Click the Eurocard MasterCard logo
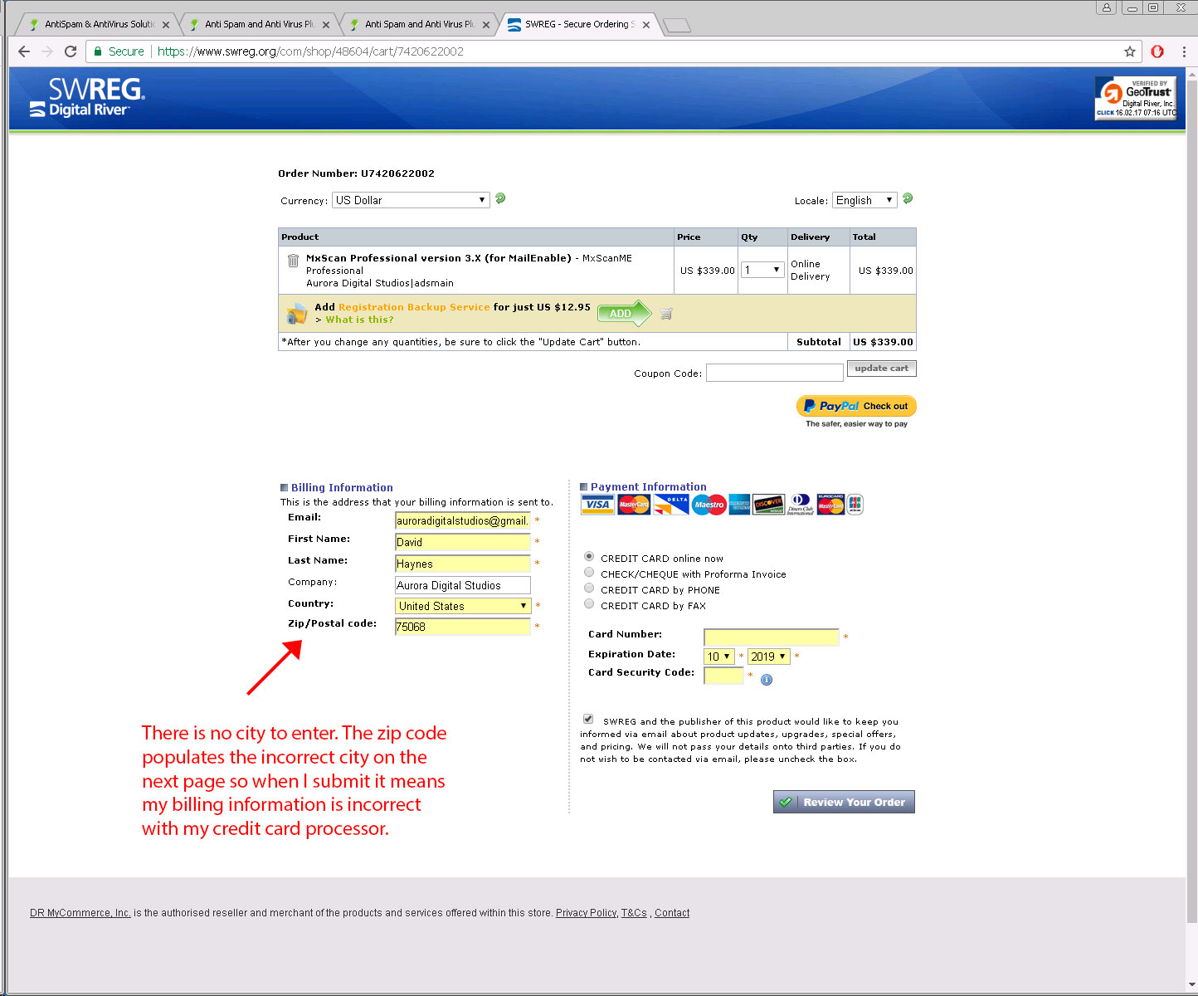Image resolution: width=1198 pixels, height=996 pixels. (x=830, y=505)
